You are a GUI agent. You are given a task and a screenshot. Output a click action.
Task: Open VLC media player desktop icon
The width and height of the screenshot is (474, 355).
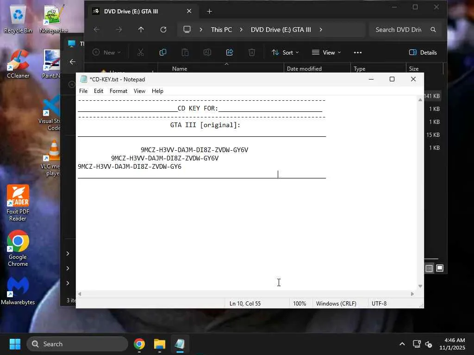52,158
